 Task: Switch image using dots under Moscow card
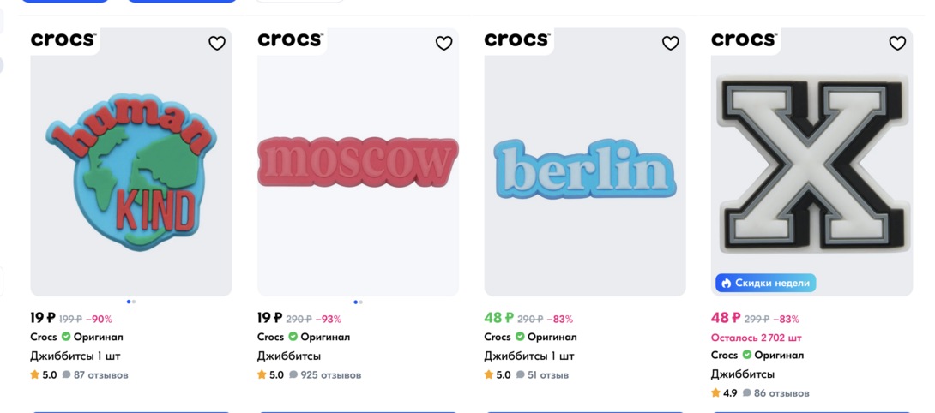pos(360,302)
